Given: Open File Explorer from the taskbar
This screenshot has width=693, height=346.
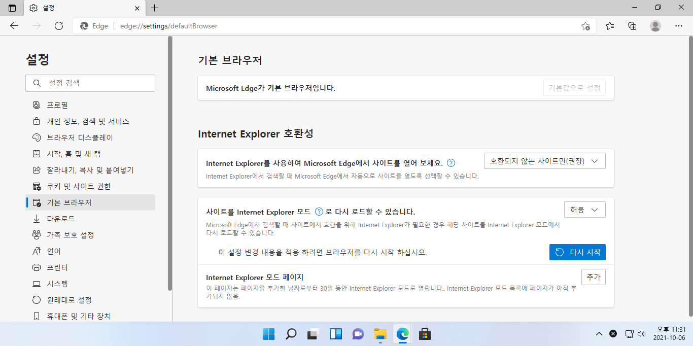Looking at the screenshot, I should point(380,334).
